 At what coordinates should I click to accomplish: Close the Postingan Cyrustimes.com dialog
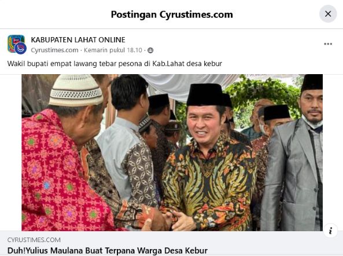[328, 14]
